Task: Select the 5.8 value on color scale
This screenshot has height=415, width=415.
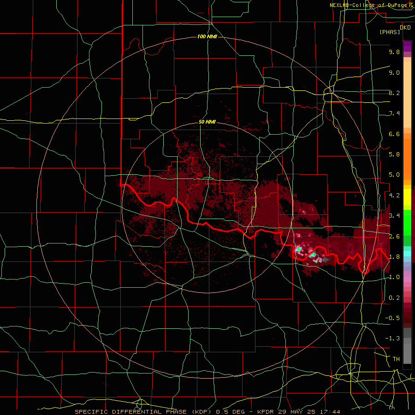Action: 394,154
